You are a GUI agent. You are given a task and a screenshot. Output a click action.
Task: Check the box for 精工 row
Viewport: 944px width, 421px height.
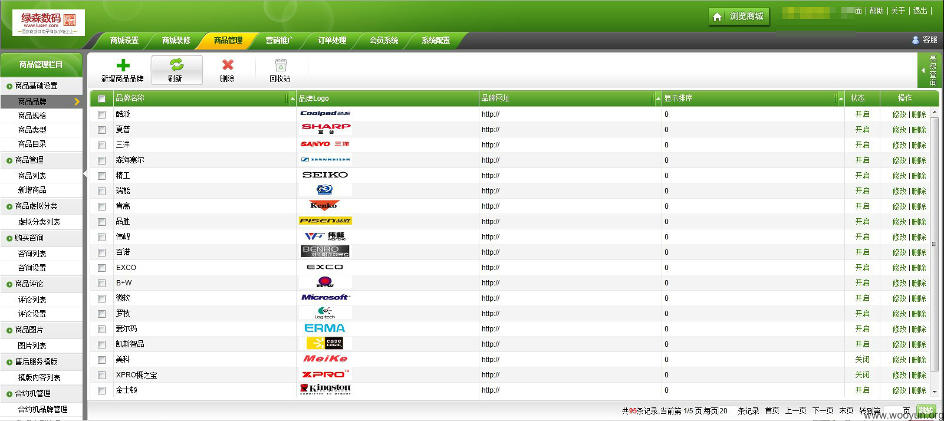(x=101, y=176)
